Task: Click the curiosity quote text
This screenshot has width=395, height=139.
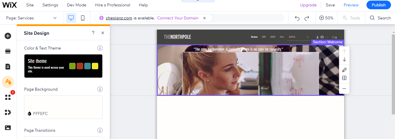Action: point(238,49)
